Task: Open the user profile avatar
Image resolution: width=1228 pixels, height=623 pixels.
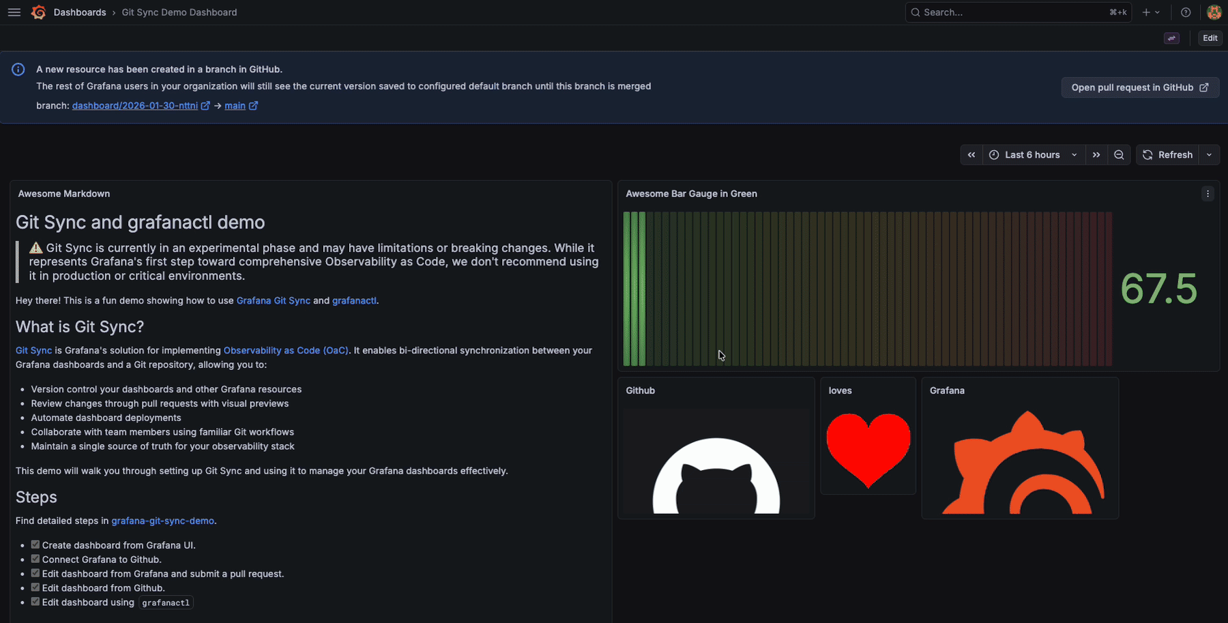Action: (x=1214, y=12)
